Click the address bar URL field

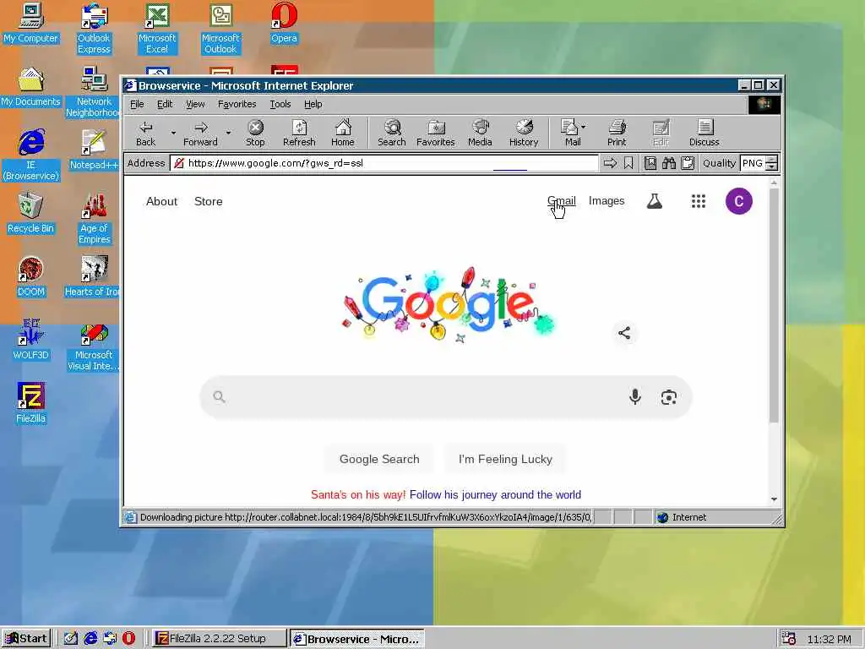[384, 163]
